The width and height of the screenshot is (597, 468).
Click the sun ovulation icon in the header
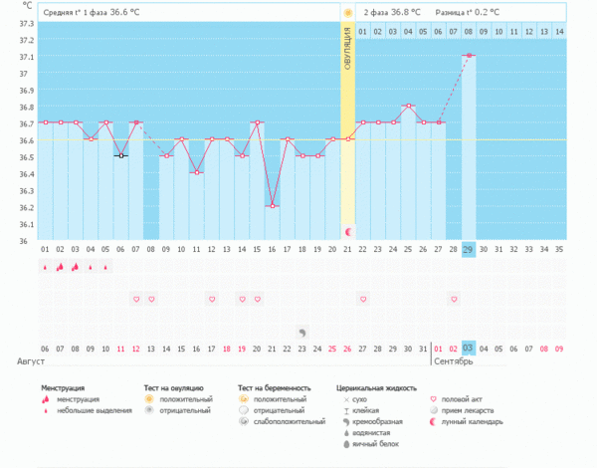(x=347, y=12)
